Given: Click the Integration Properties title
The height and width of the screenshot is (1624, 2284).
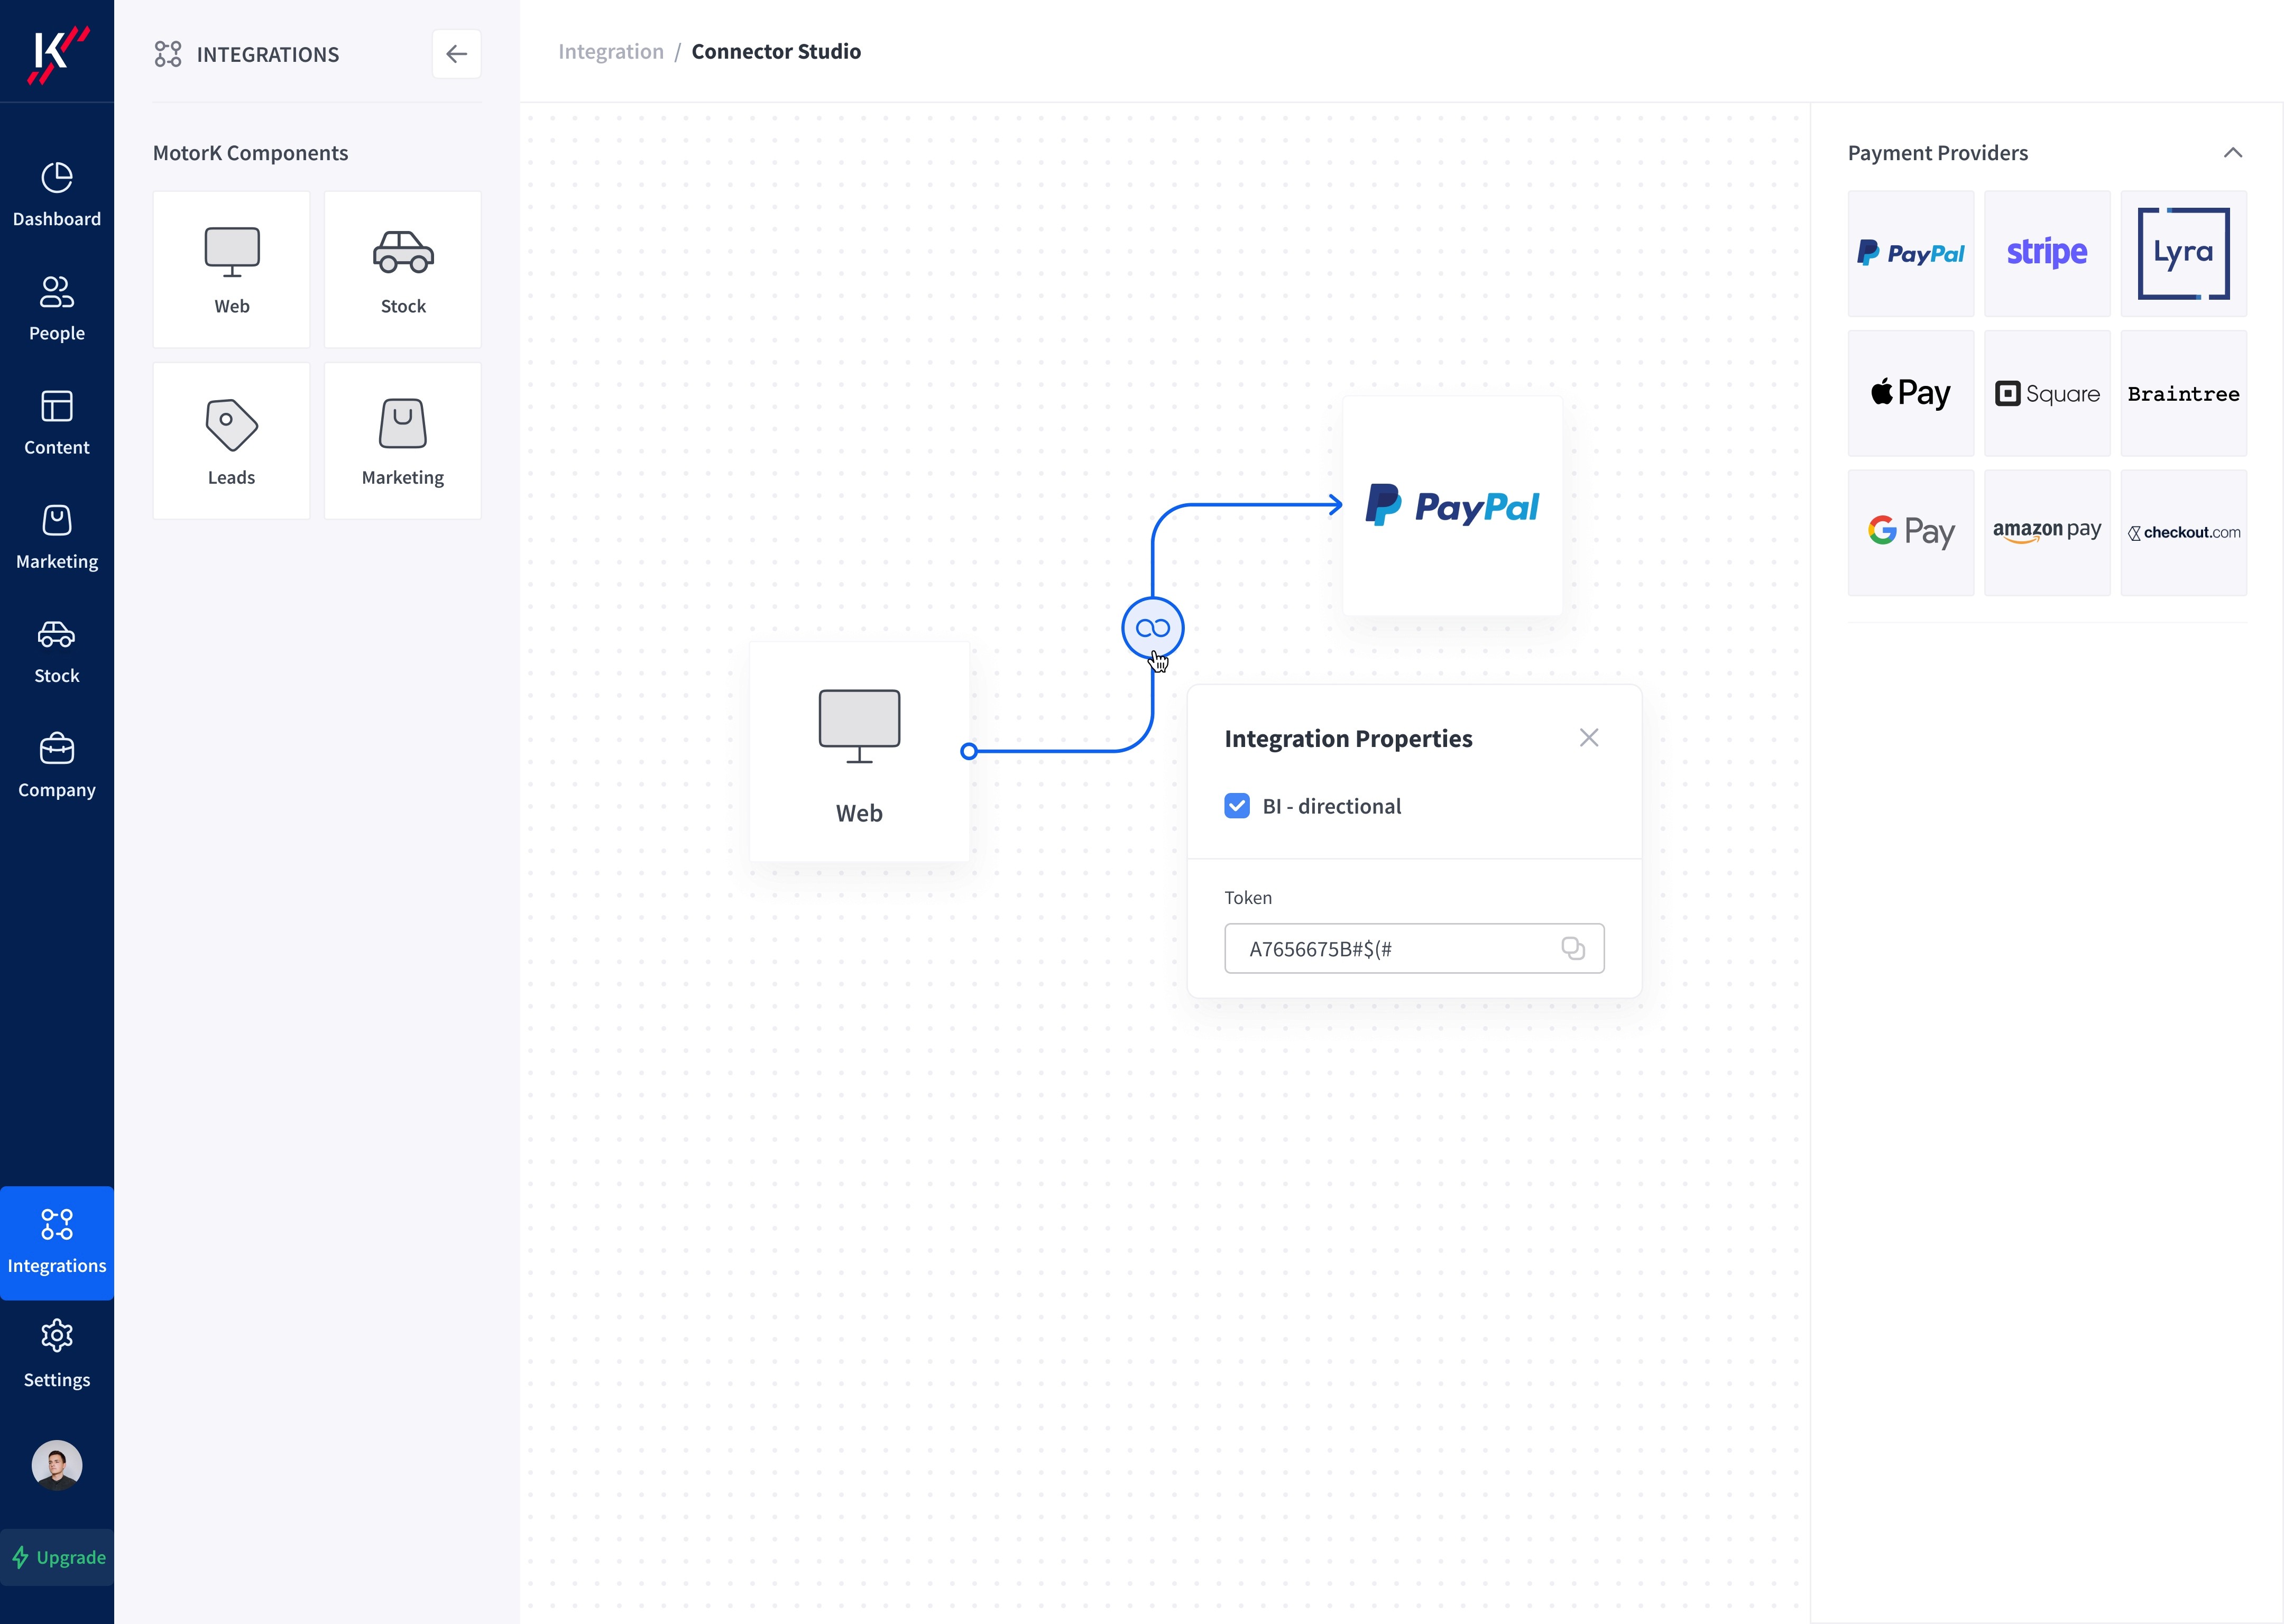Looking at the screenshot, I should pyautogui.click(x=1348, y=738).
